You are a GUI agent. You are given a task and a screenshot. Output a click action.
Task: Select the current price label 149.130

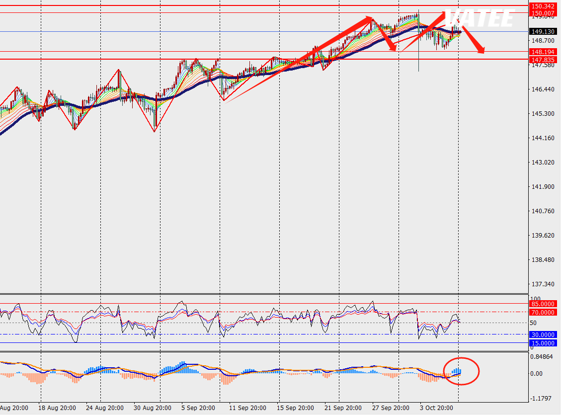(543, 31)
